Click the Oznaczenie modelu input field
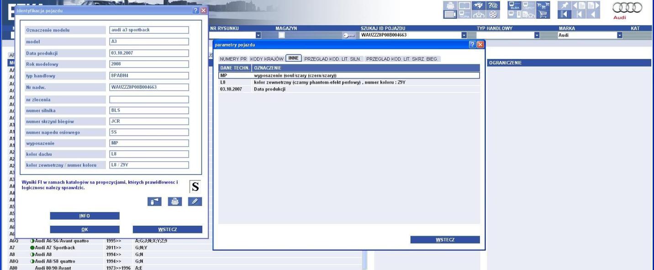 [x=149, y=30]
